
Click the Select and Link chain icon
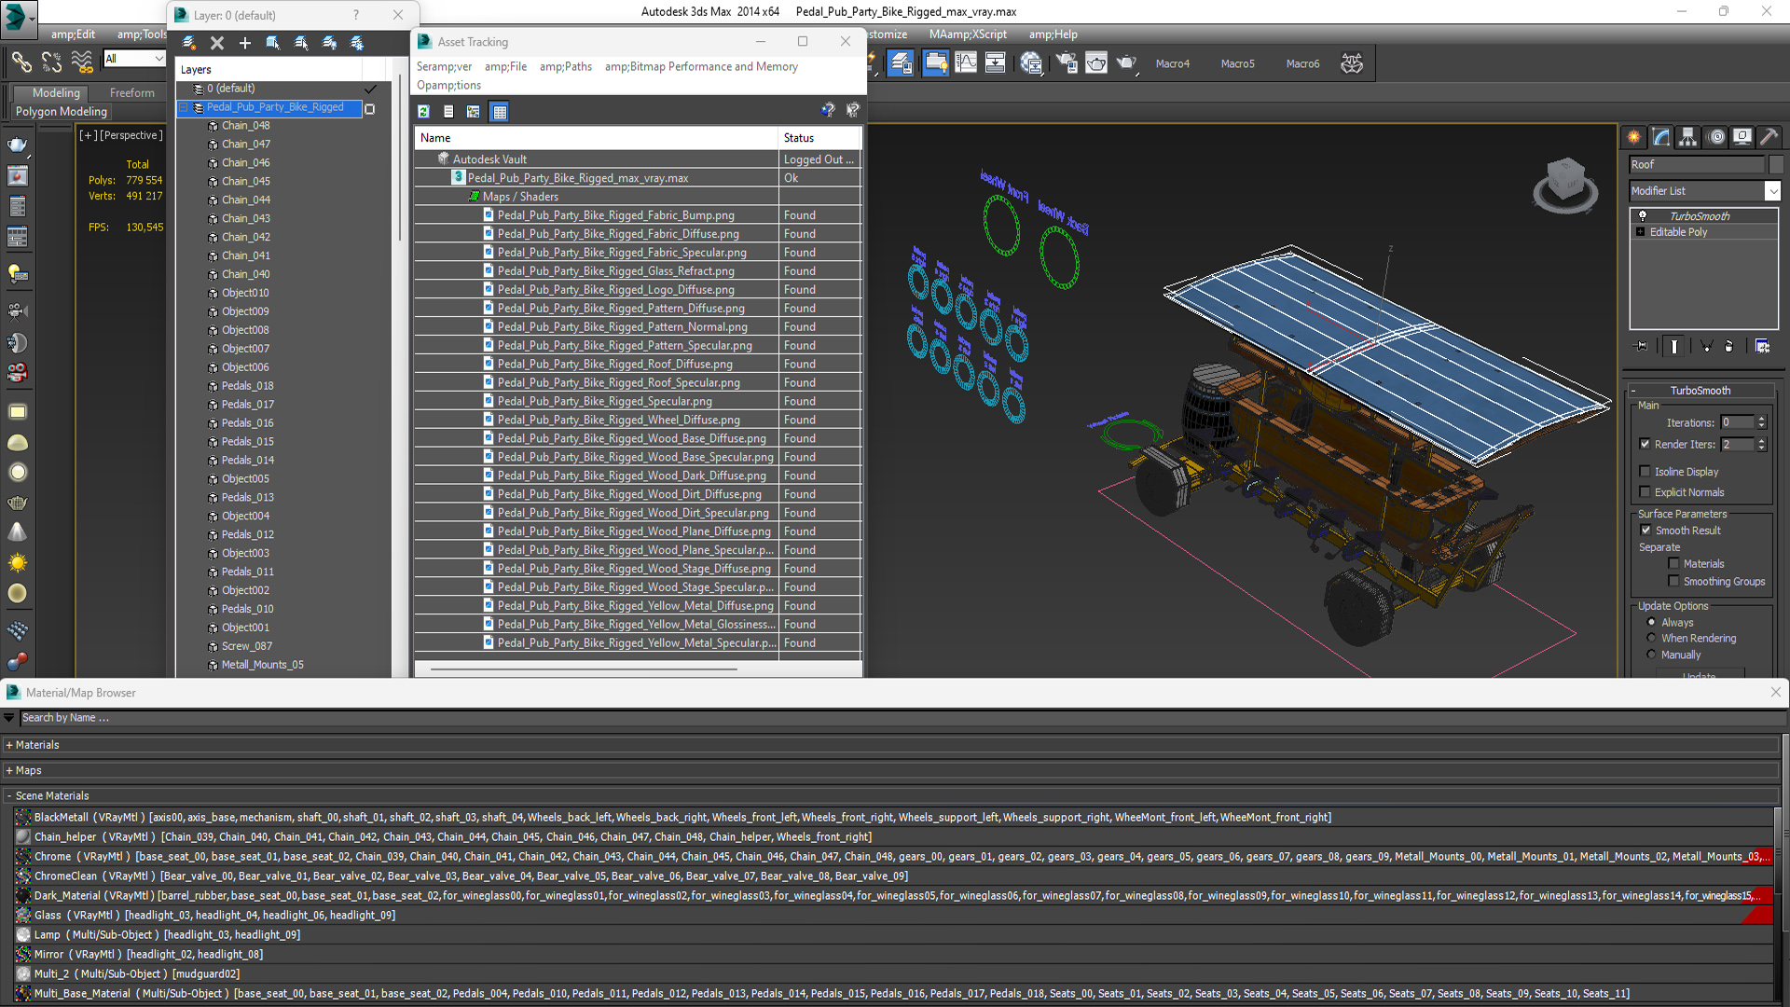(x=21, y=62)
